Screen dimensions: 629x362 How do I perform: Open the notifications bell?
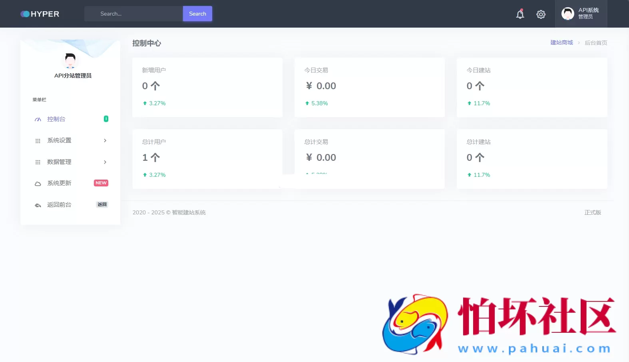pos(520,14)
